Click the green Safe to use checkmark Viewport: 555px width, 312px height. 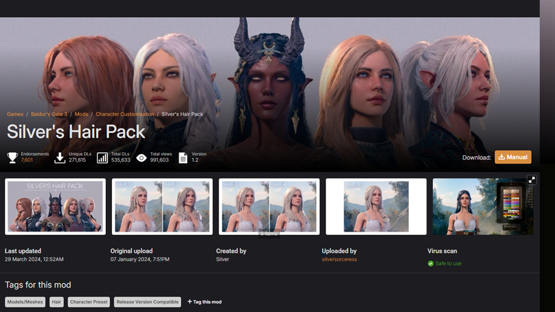pos(430,264)
